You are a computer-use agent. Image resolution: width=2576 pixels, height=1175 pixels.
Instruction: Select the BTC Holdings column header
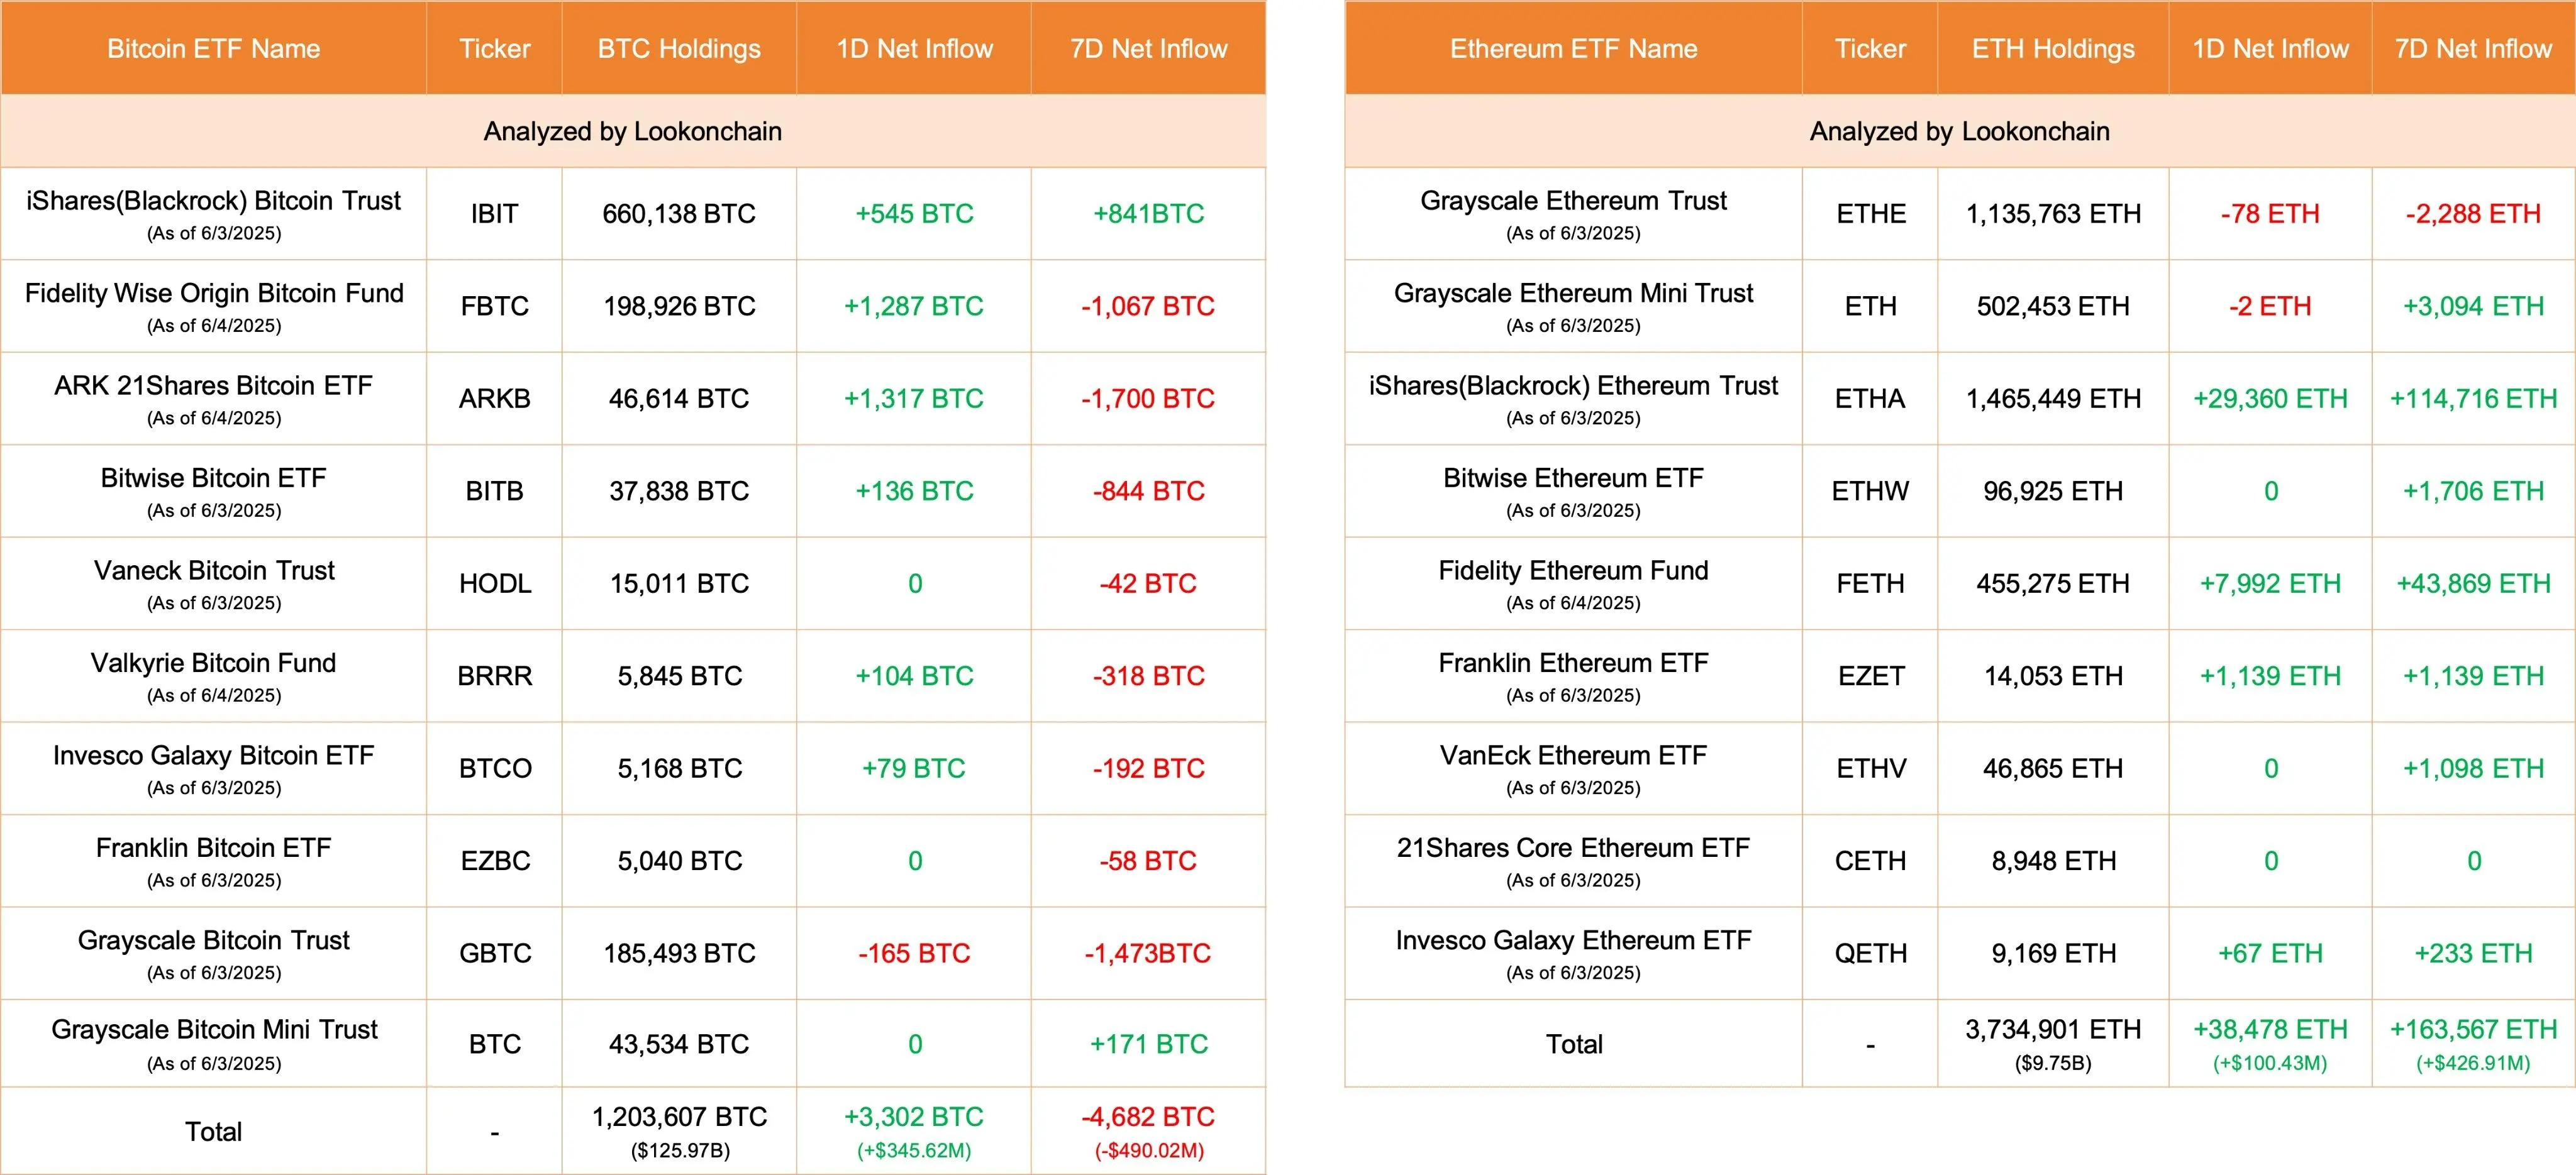(x=679, y=49)
